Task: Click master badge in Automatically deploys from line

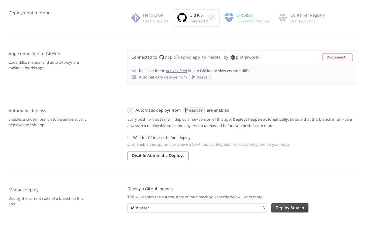Action: point(200,77)
